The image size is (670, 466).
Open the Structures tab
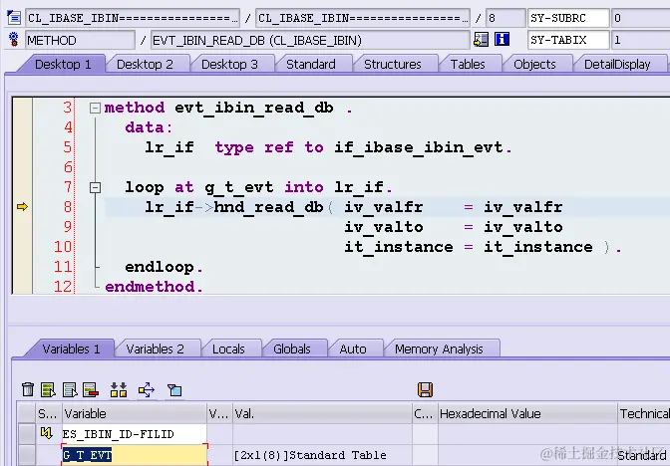tap(393, 65)
